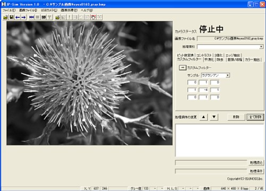Image resolution: width=266 pixels, height=191 pixels.
Task: Click the middle-row right matrix cell
Action: pos(215,90)
